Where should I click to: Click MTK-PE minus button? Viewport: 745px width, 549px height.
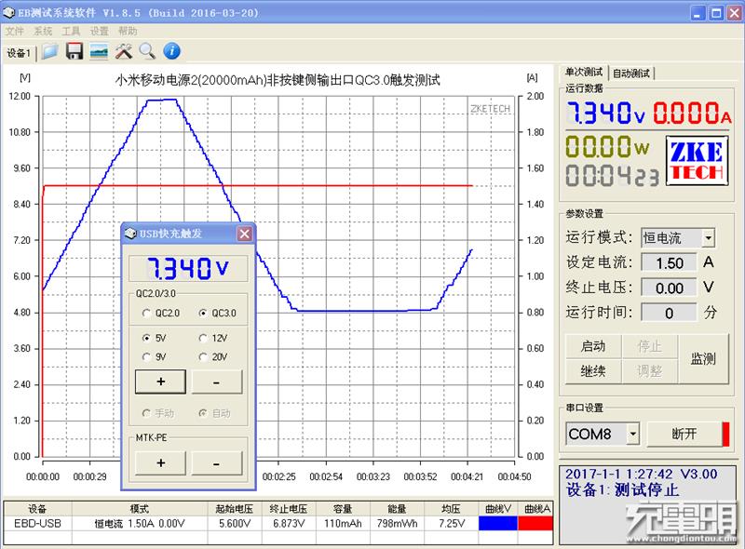point(217,463)
